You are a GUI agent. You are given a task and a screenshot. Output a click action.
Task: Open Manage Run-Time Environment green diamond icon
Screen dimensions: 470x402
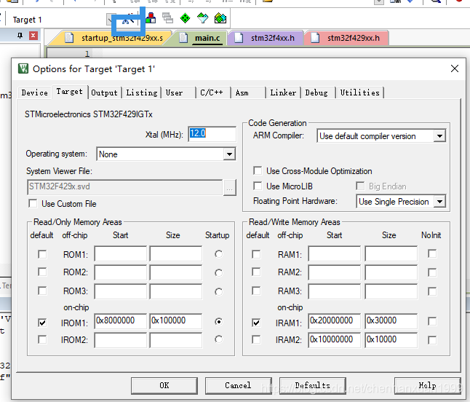pyautogui.click(x=186, y=18)
